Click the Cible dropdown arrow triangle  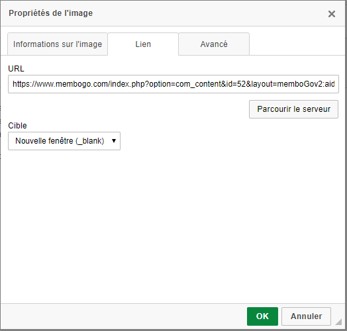114,141
